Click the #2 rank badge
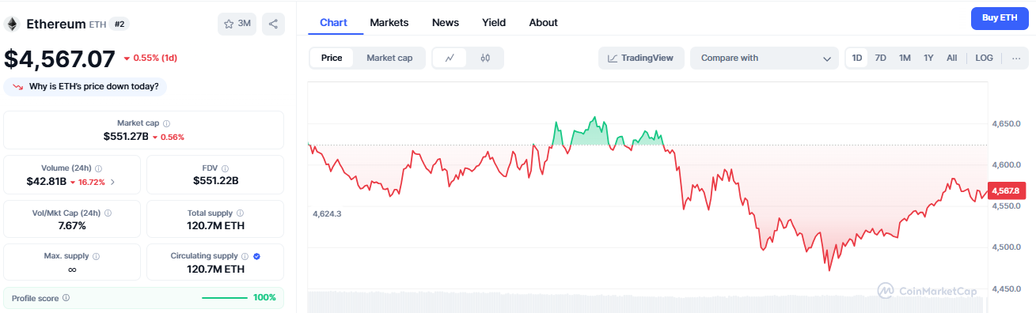1036x313 pixels. point(120,24)
